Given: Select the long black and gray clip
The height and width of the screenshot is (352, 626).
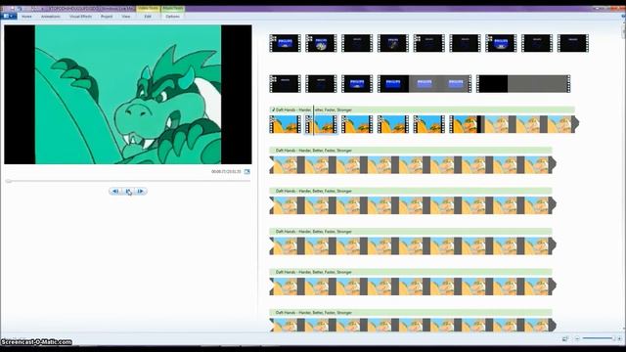Looking at the screenshot, I should pyautogui.click(x=523, y=84).
